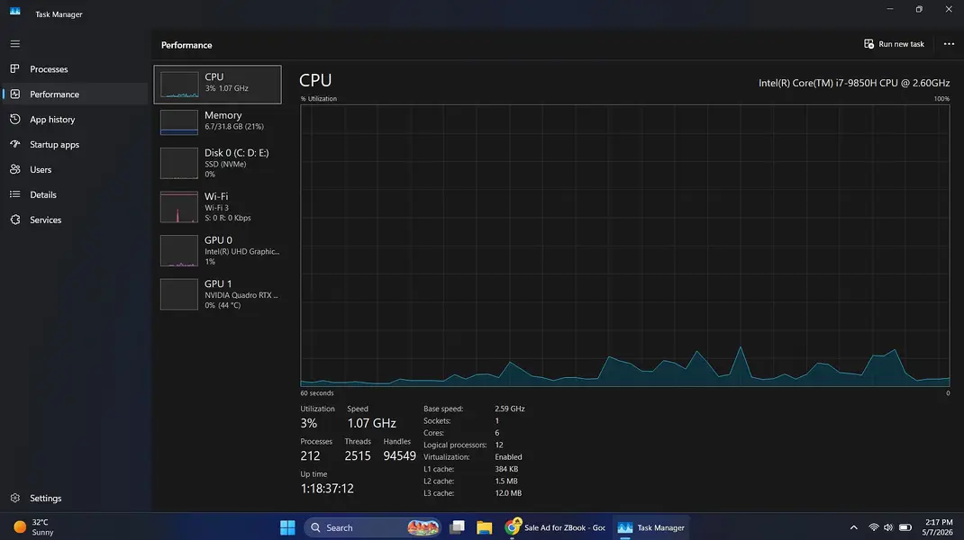Open the weather widget showing 32°C Sunny
Screen dimensions: 964x540
[34, 527]
